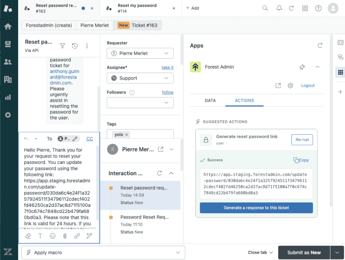
Task: Close the Reset password #163 tab
Action: [92, 8]
